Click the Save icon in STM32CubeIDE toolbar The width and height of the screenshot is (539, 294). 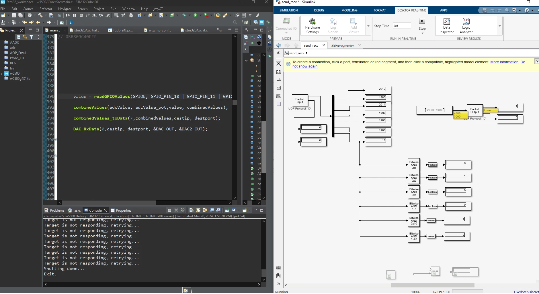click(13, 15)
